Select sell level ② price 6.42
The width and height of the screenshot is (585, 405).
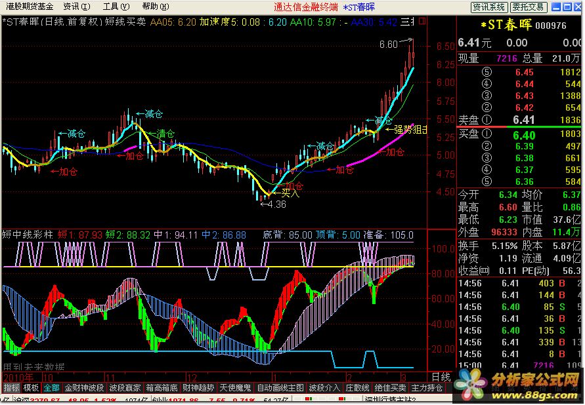click(524, 108)
